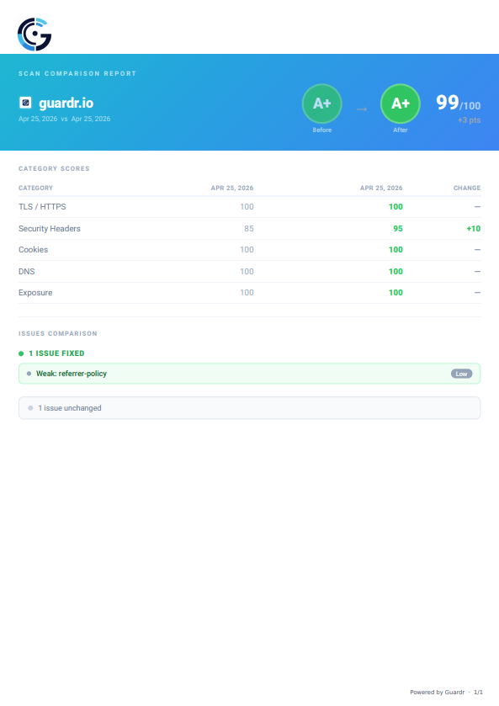Screen dimensions: 499x706
Task: Open the Weak: referrer-policy issue
Action: coord(249,374)
